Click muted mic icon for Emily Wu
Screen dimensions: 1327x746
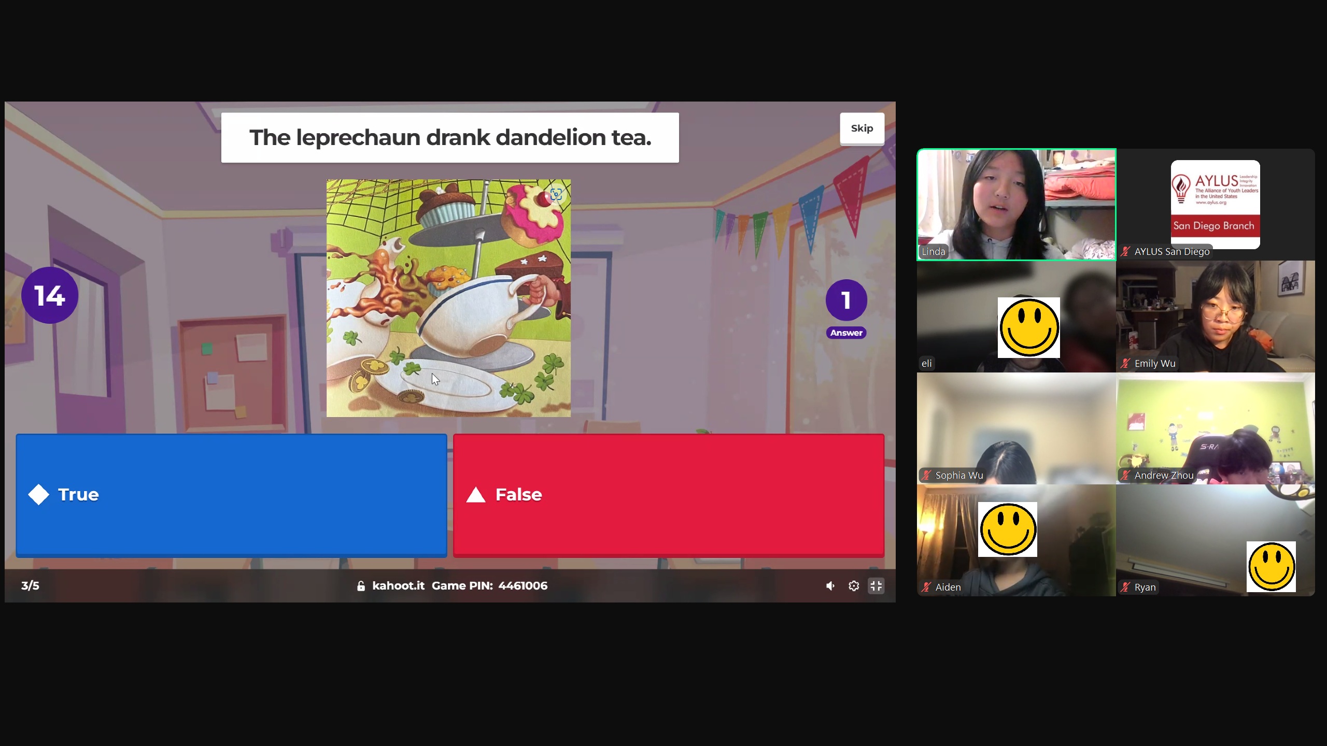tap(1125, 364)
